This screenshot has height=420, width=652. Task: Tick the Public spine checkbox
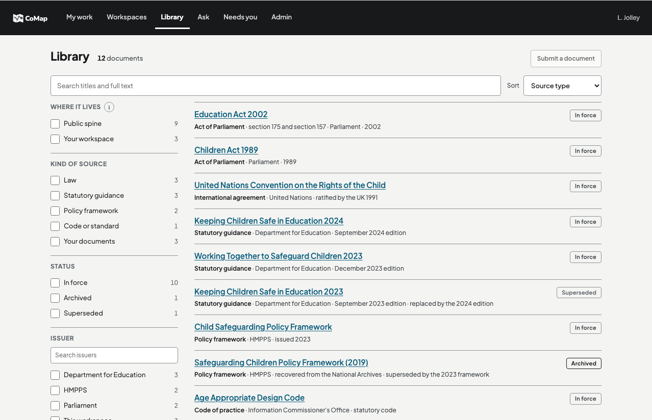pyautogui.click(x=55, y=124)
